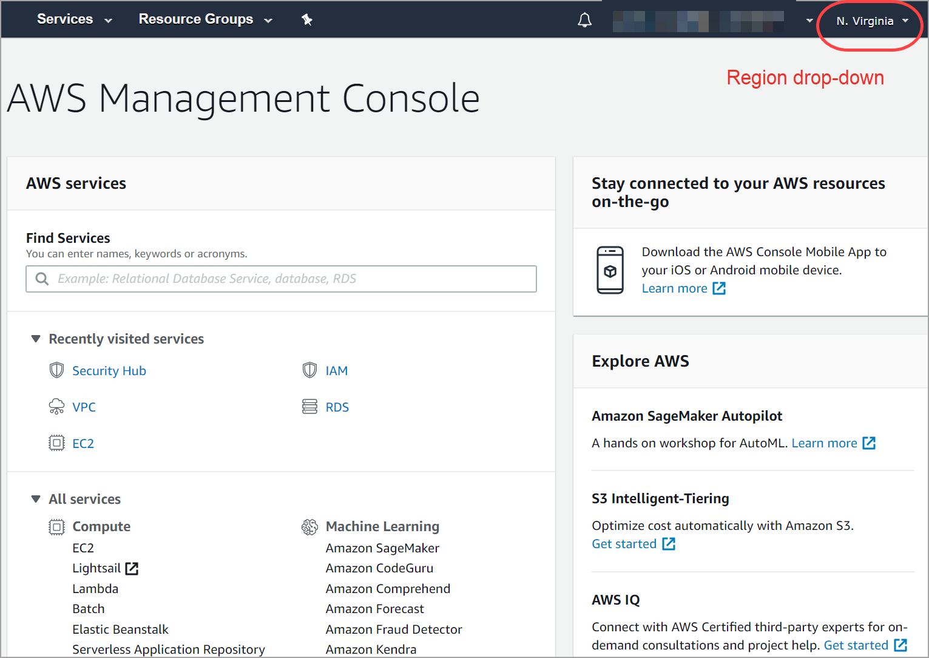Click external icon beside SageMaker Autopilot Learn more
Viewport: 929px width, 658px height.
click(x=869, y=443)
